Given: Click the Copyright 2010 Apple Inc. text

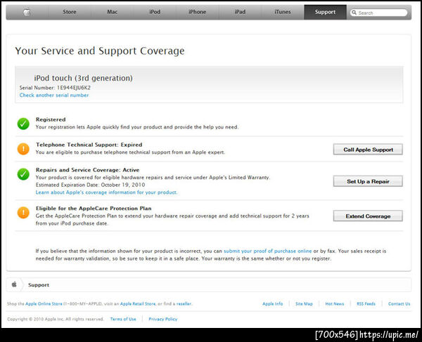Looking at the screenshot, I should (x=55, y=319).
